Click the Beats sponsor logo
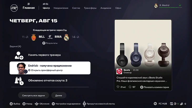The height and width of the screenshot is (108, 192). (x=119, y=71)
